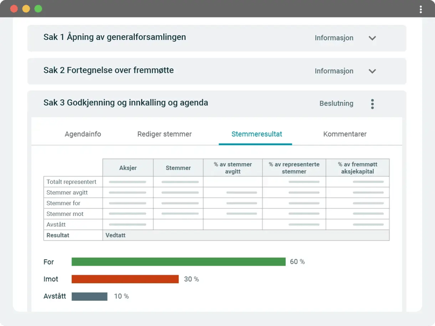Switch to the Agendainfo tab
435x326 pixels.
pyautogui.click(x=83, y=134)
